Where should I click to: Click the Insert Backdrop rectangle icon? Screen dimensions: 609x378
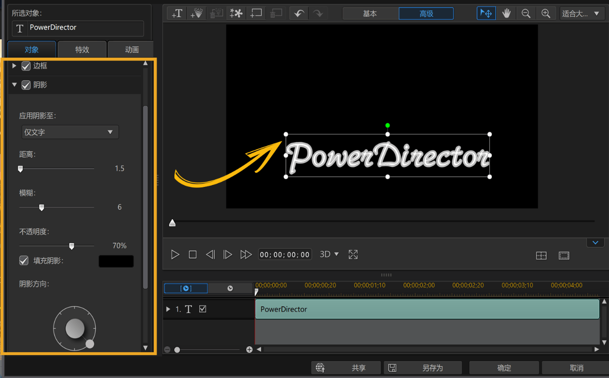[256, 14]
